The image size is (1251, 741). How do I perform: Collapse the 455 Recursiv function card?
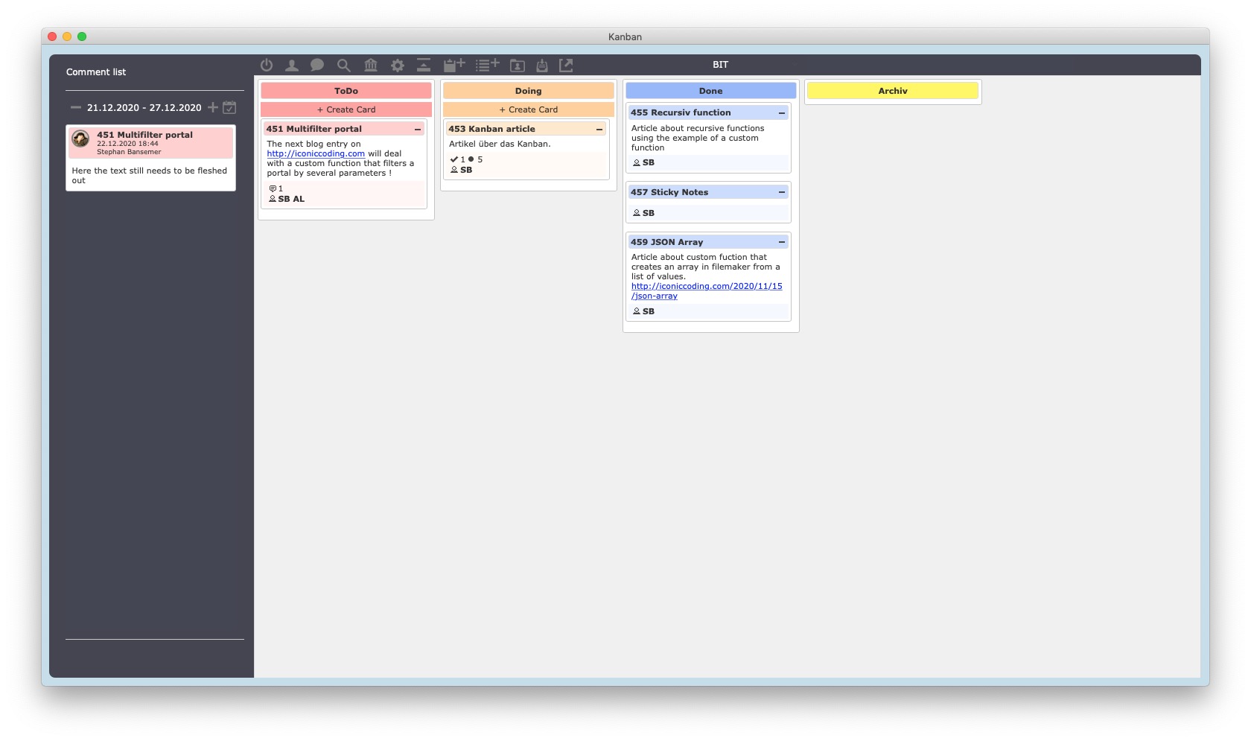pos(782,113)
